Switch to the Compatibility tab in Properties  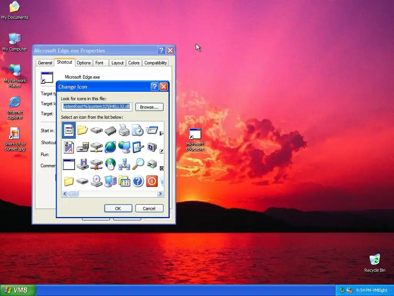click(155, 63)
